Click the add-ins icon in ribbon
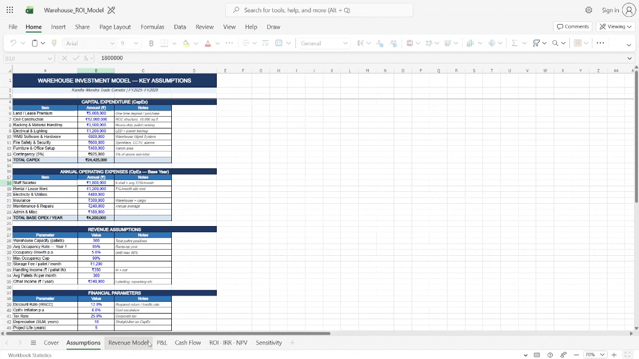Image resolution: width=639 pixels, height=359 pixels. 577,43
